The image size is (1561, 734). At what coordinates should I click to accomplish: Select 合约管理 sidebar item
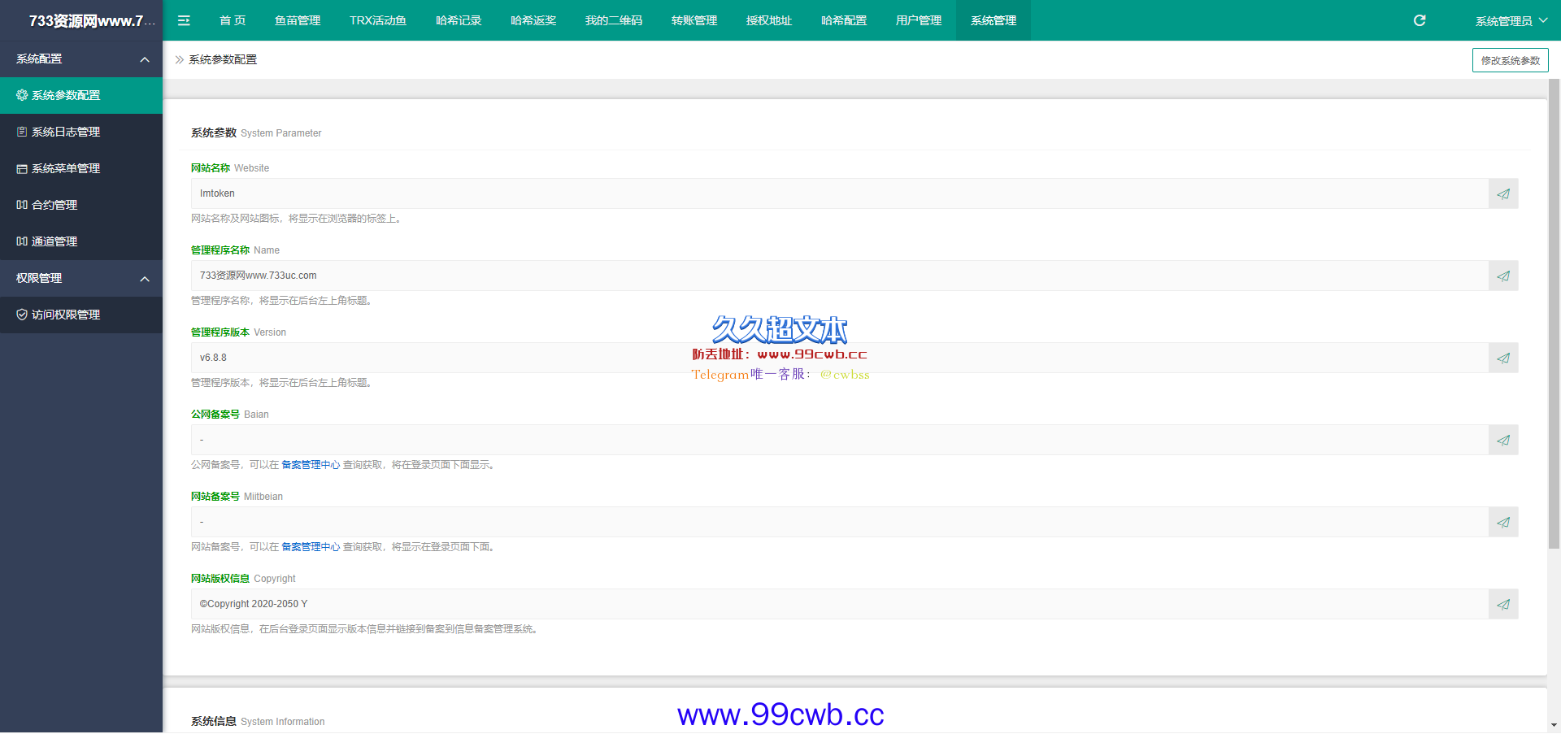click(81, 205)
